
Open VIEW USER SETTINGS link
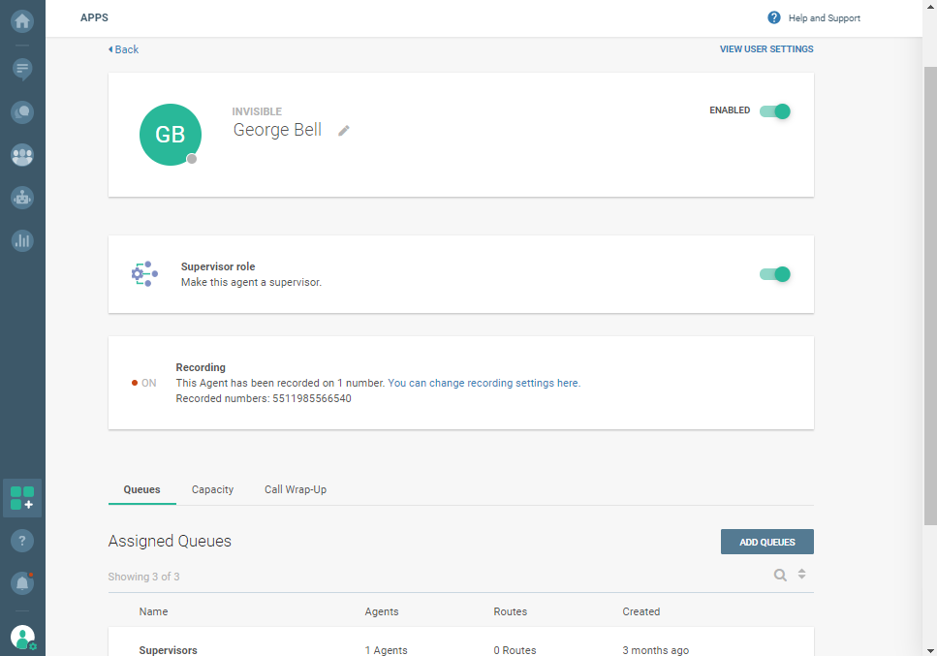point(765,49)
